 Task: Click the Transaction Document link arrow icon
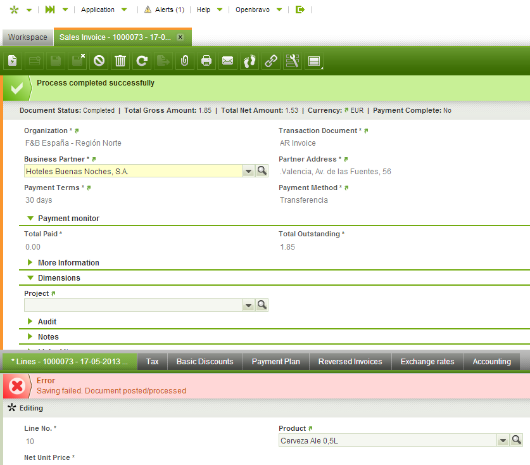(366, 131)
